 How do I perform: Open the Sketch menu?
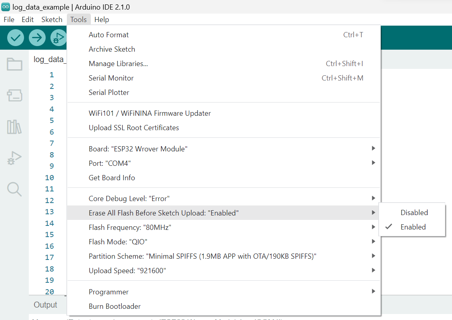coord(52,20)
